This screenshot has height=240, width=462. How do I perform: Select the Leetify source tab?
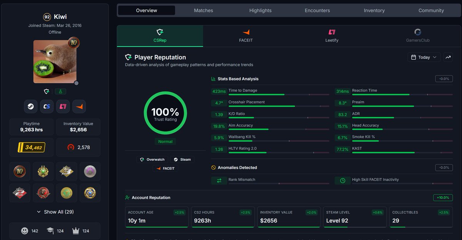(332, 36)
